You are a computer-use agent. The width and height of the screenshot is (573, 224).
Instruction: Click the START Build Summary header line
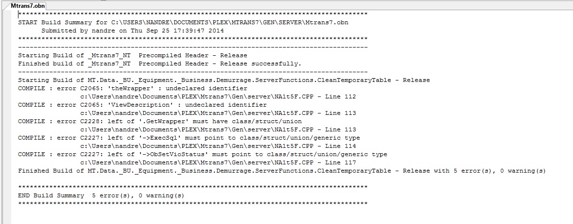tap(183, 22)
